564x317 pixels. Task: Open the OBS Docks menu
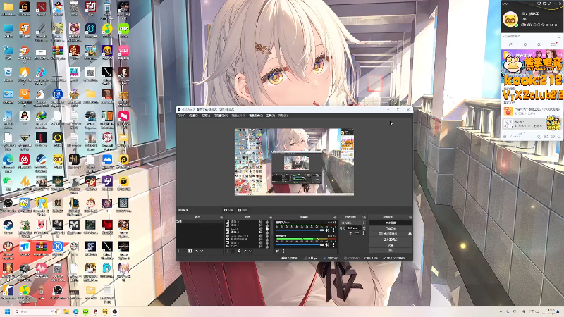(221, 116)
